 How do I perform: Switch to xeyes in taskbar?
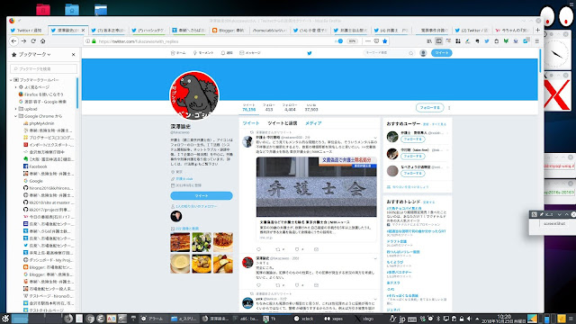pyautogui.click(x=334, y=319)
